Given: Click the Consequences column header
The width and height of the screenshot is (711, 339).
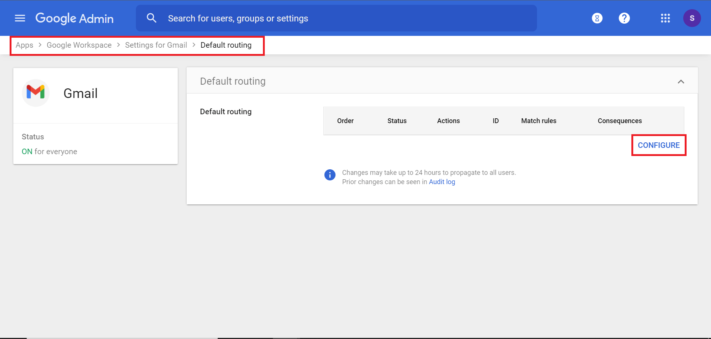Looking at the screenshot, I should [620, 121].
